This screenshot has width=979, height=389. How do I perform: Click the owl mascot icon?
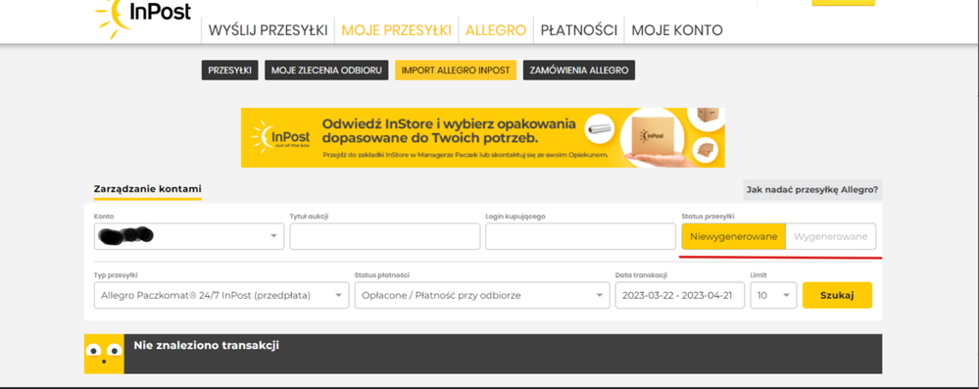click(x=104, y=354)
